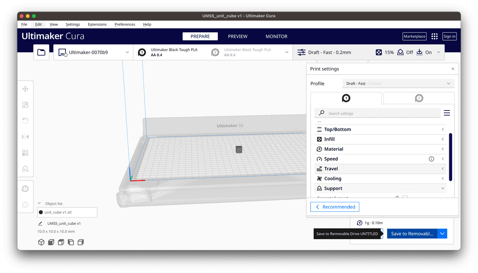Image resolution: width=478 pixels, height=273 pixels.
Task: Click the info icon beside Speed
Action: 431,159
